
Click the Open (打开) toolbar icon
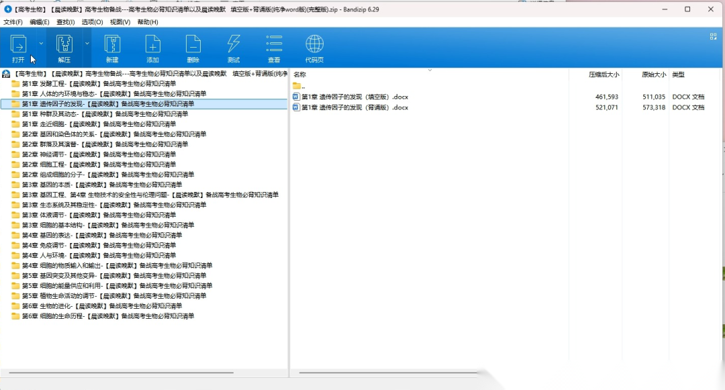[x=18, y=45]
